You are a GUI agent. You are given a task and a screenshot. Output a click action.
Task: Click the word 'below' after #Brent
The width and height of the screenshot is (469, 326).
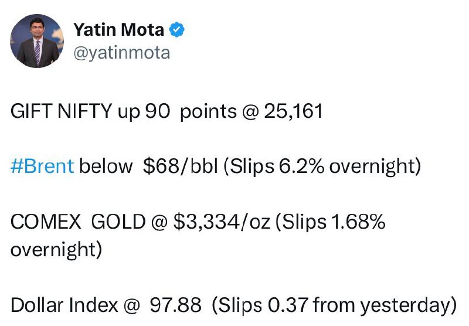pos(106,166)
